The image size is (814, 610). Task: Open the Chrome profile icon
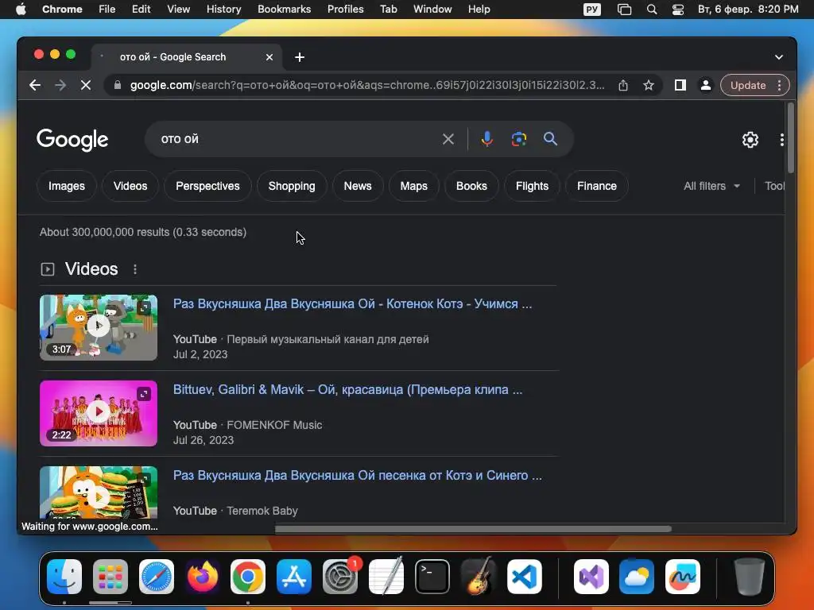click(x=706, y=85)
